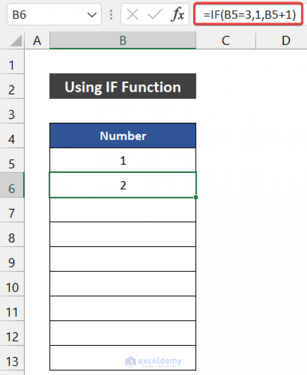Click the vertical ellipsis next to Name Box

(111, 14)
